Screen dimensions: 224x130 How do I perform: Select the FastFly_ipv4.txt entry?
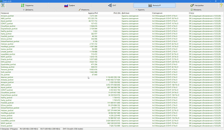pos(112,31)
